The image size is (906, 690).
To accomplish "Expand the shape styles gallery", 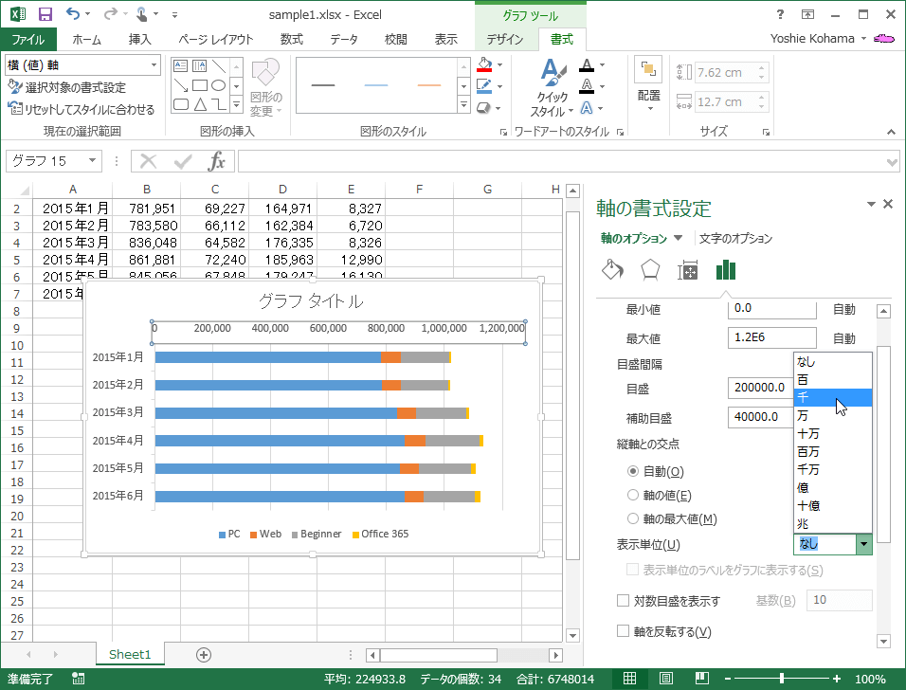I will click(464, 104).
